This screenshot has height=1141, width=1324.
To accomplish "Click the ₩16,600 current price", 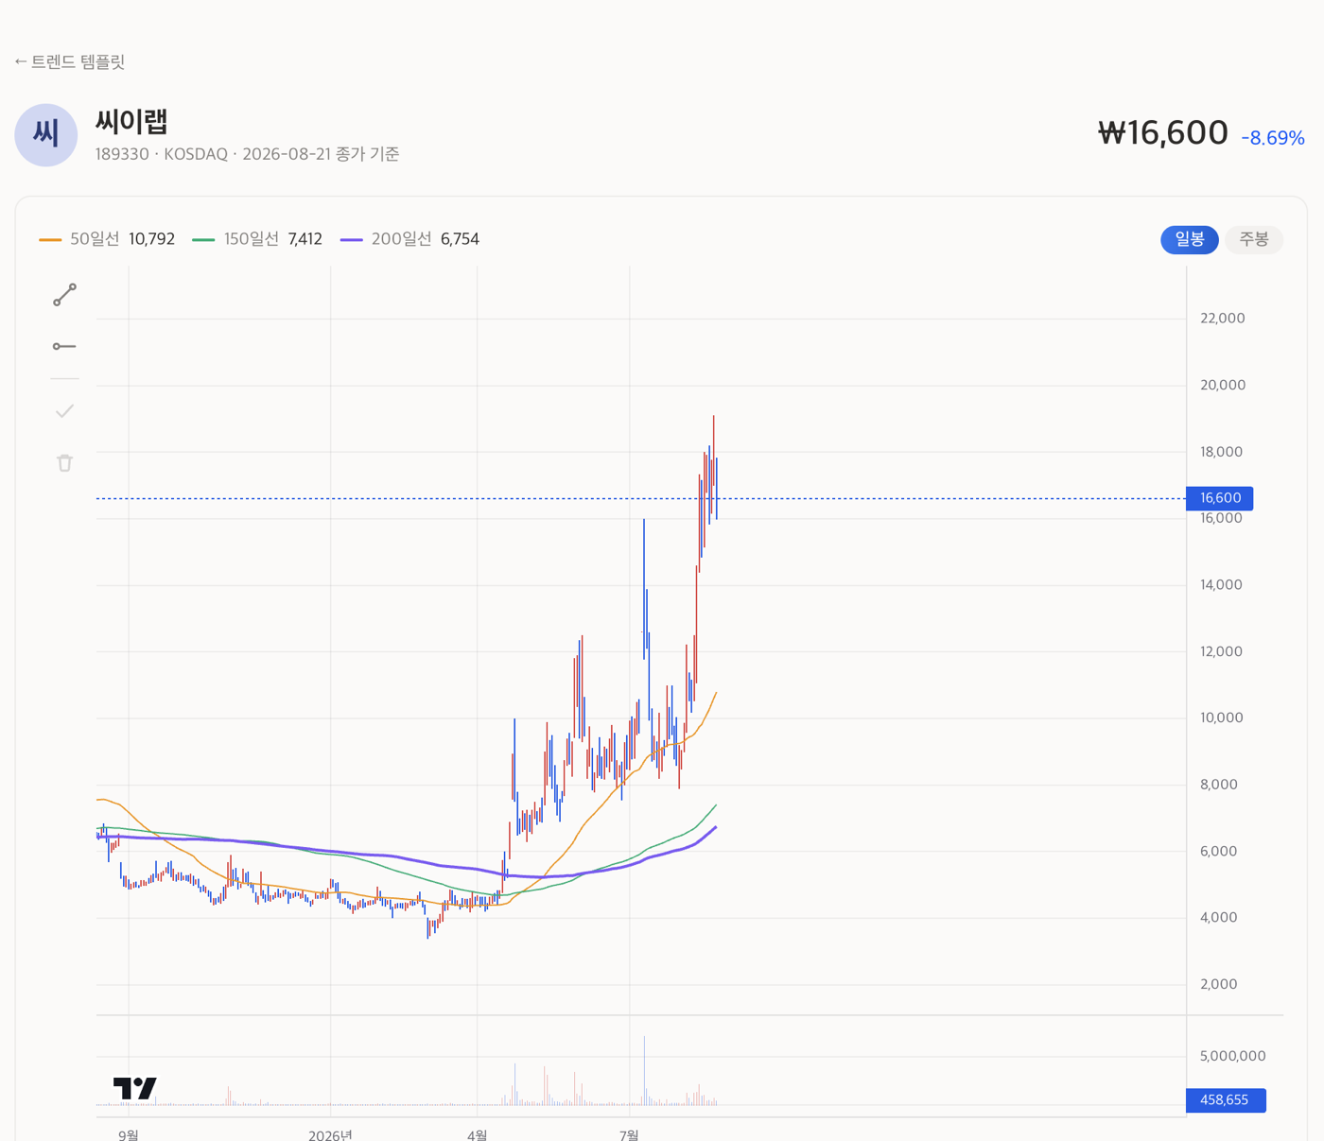I will point(1162,133).
